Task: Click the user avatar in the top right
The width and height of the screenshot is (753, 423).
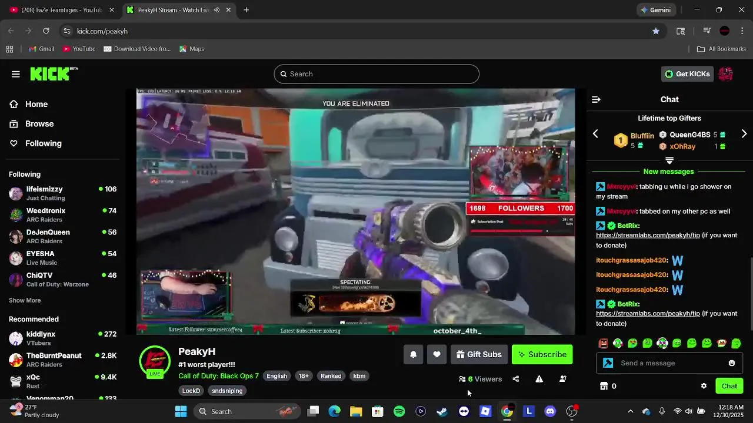Action: click(x=726, y=74)
